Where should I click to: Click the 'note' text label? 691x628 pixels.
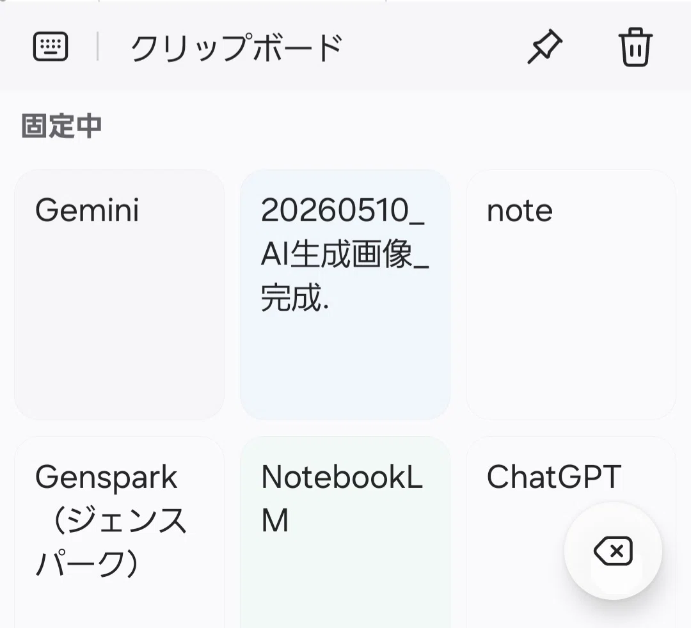[x=520, y=212]
